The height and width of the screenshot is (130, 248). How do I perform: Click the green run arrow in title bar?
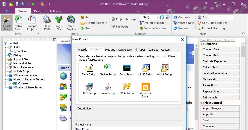point(33,4)
